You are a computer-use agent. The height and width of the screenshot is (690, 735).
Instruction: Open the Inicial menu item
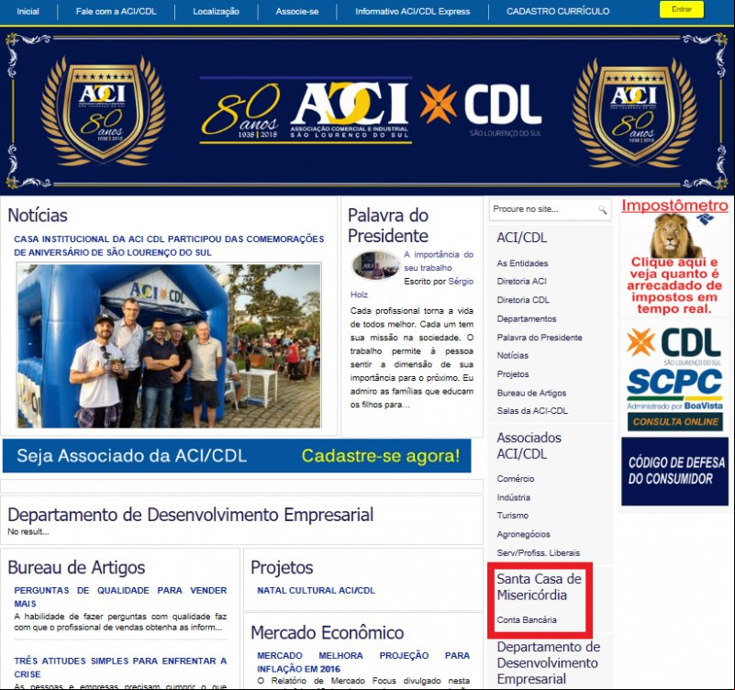(28, 11)
